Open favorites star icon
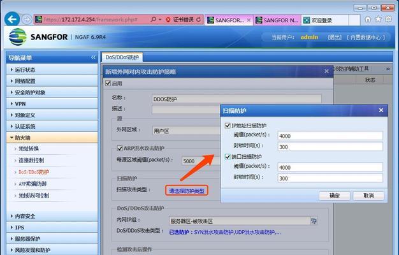The width and height of the screenshot is (399, 255). coord(379,19)
